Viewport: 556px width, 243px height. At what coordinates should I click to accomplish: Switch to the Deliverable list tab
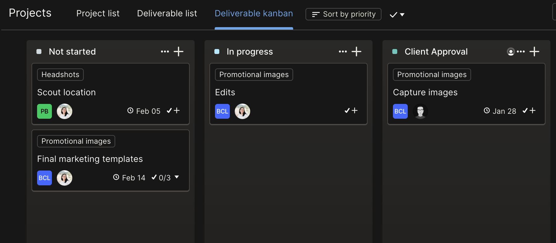[x=167, y=14]
